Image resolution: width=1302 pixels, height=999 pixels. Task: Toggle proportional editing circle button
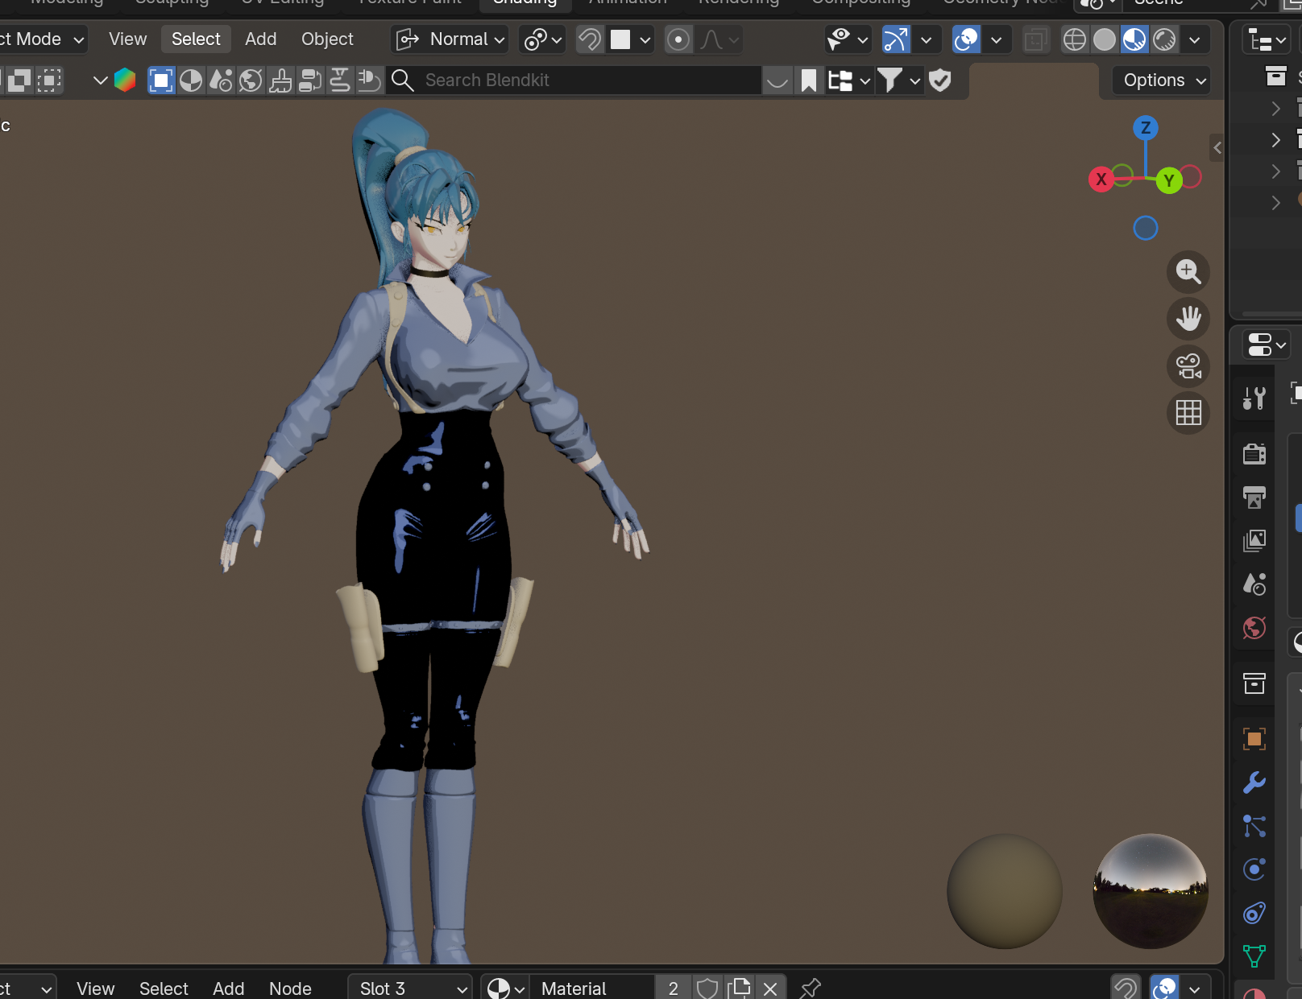678,39
